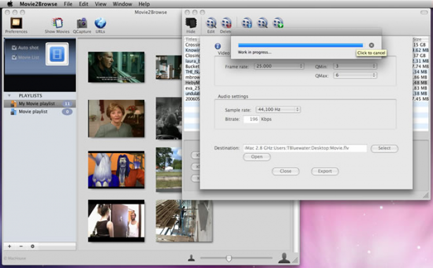Open the Window menu
Image resolution: width=433 pixels, height=268 pixels.
click(x=122, y=4)
